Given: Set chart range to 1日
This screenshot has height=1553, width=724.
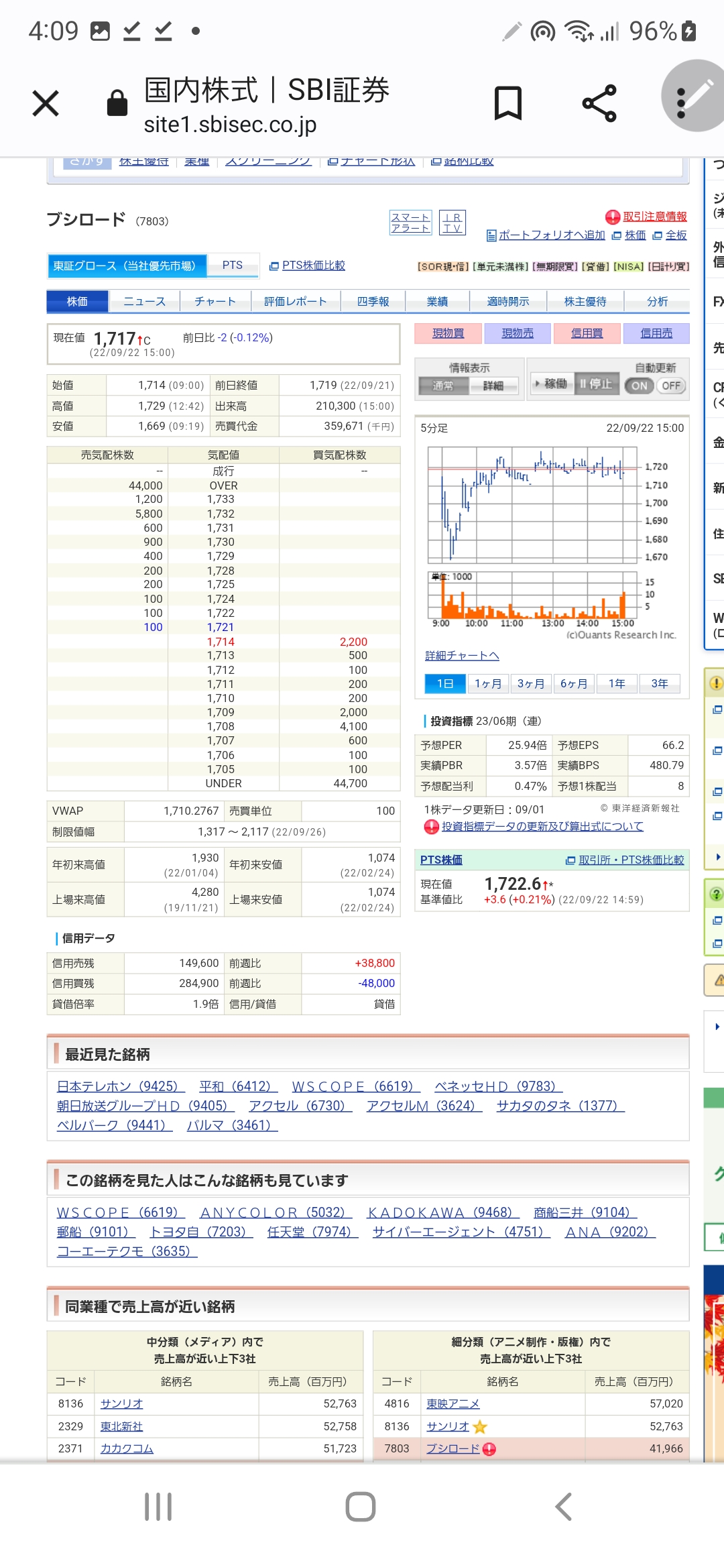Looking at the screenshot, I should pyautogui.click(x=445, y=683).
